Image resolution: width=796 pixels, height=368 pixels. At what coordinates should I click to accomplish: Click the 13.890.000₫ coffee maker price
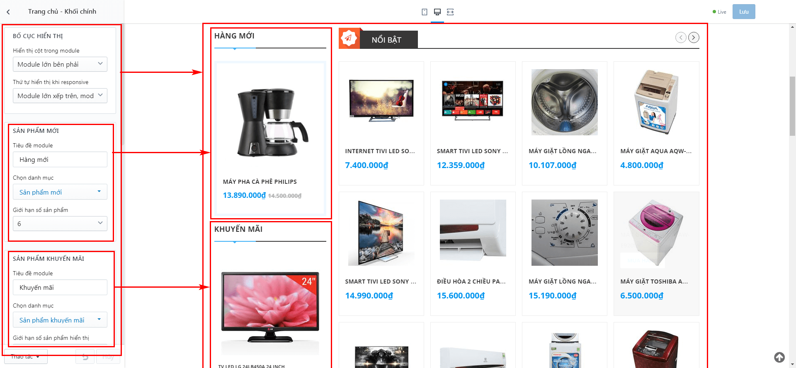pos(244,195)
